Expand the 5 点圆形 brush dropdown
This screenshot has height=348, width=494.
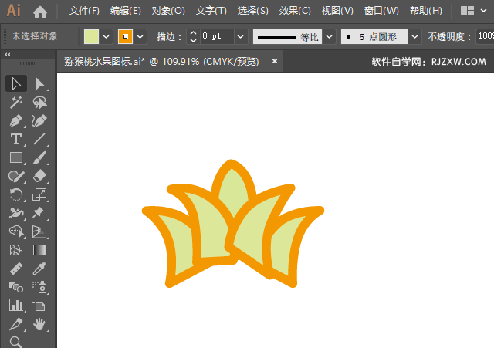pos(415,36)
